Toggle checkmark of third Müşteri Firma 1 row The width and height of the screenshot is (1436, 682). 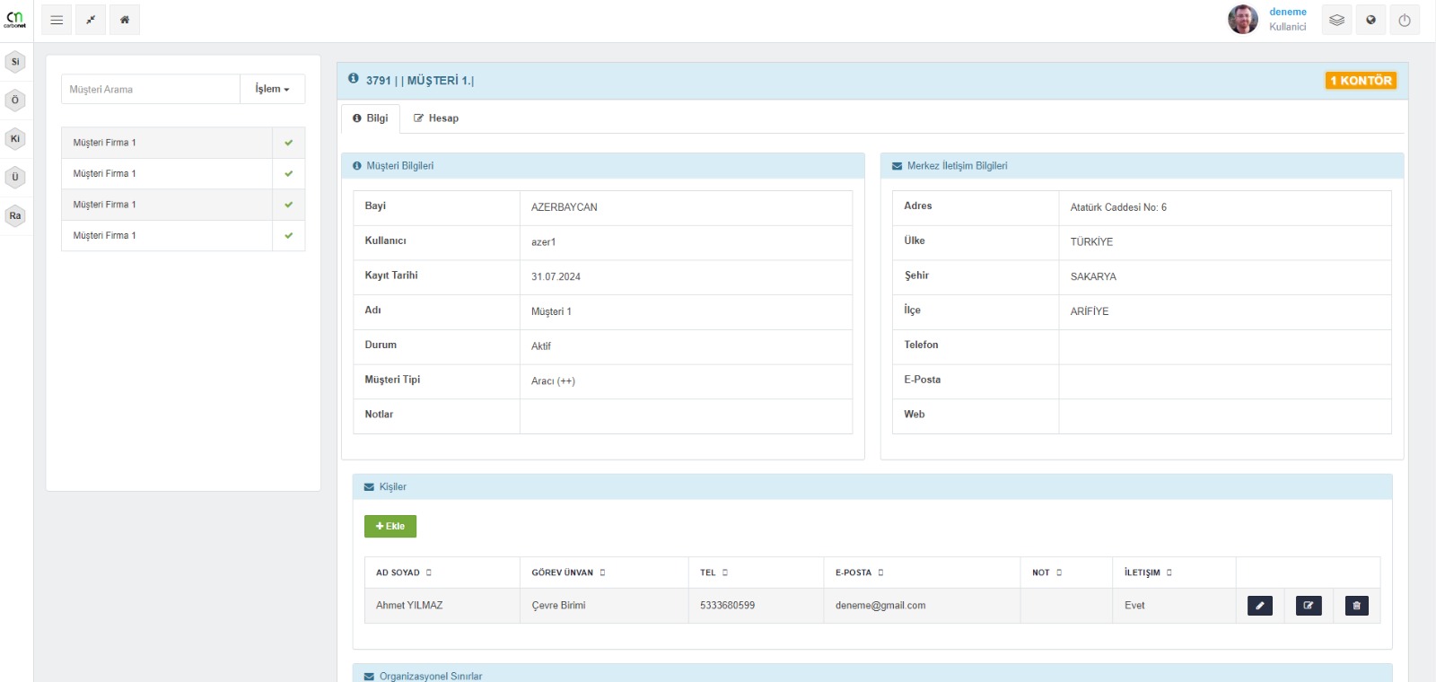pos(288,205)
